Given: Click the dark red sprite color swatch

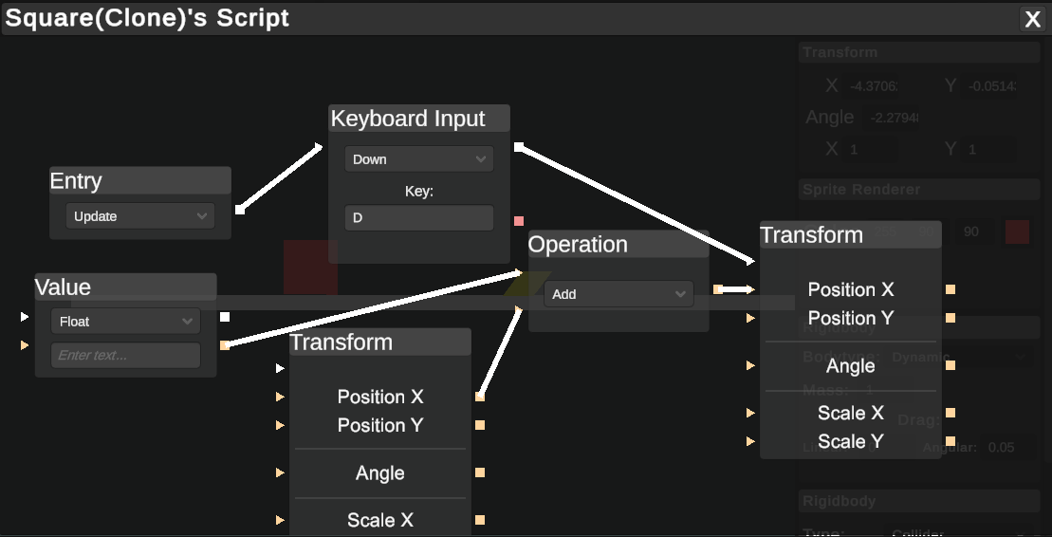Looking at the screenshot, I should 1017,231.
